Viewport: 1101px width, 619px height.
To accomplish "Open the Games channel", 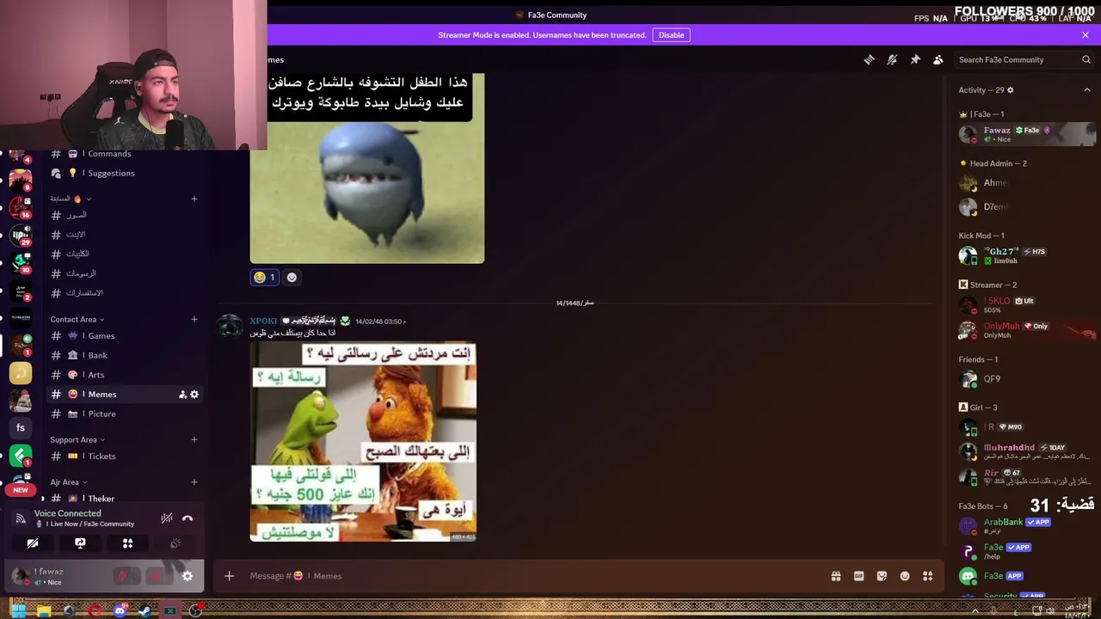I will click(x=126, y=336).
